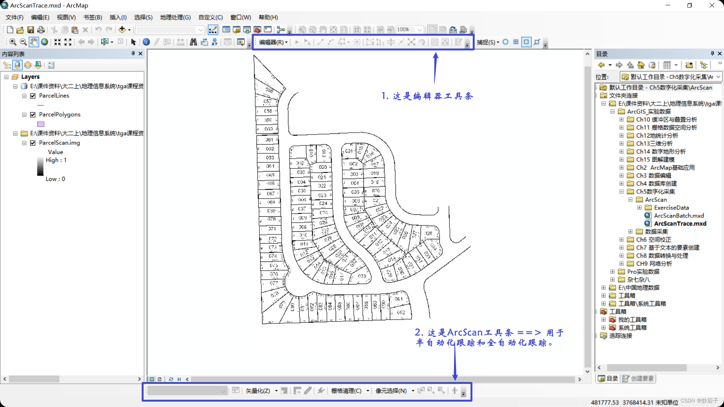The width and height of the screenshot is (724, 407).
Task: Open 文件(F) menu
Action: click(x=14, y=17)
